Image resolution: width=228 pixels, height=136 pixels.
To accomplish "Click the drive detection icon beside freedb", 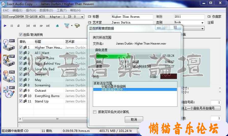I will click(x=77, y=25).
